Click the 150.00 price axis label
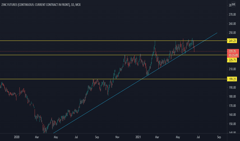Viewport: 240px width, 141px height. [x=232, y=124]
